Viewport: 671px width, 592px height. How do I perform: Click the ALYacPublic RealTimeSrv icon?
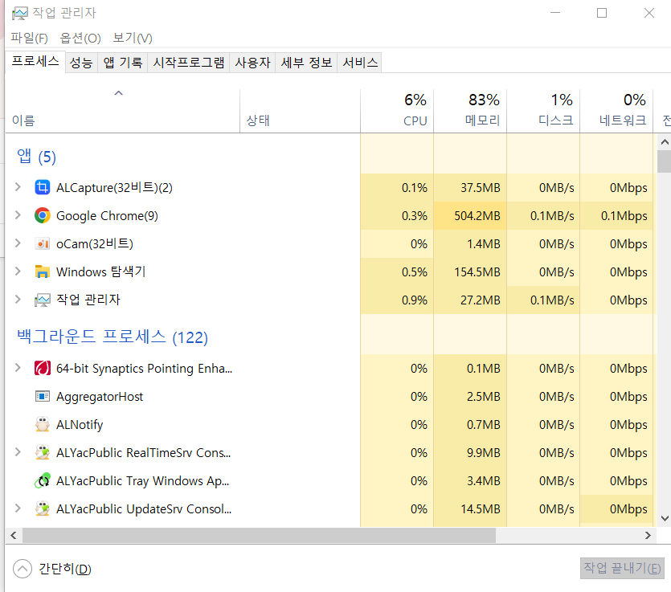point(42,452)
